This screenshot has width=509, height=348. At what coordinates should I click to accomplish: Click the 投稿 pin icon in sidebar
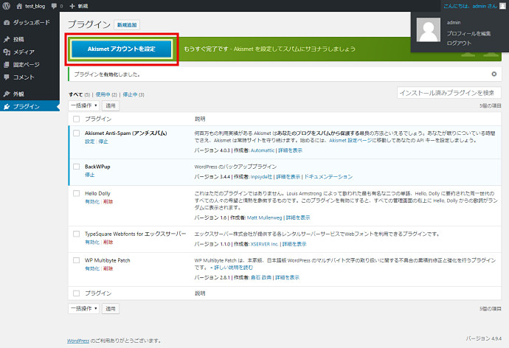click(x=7, y=39)
